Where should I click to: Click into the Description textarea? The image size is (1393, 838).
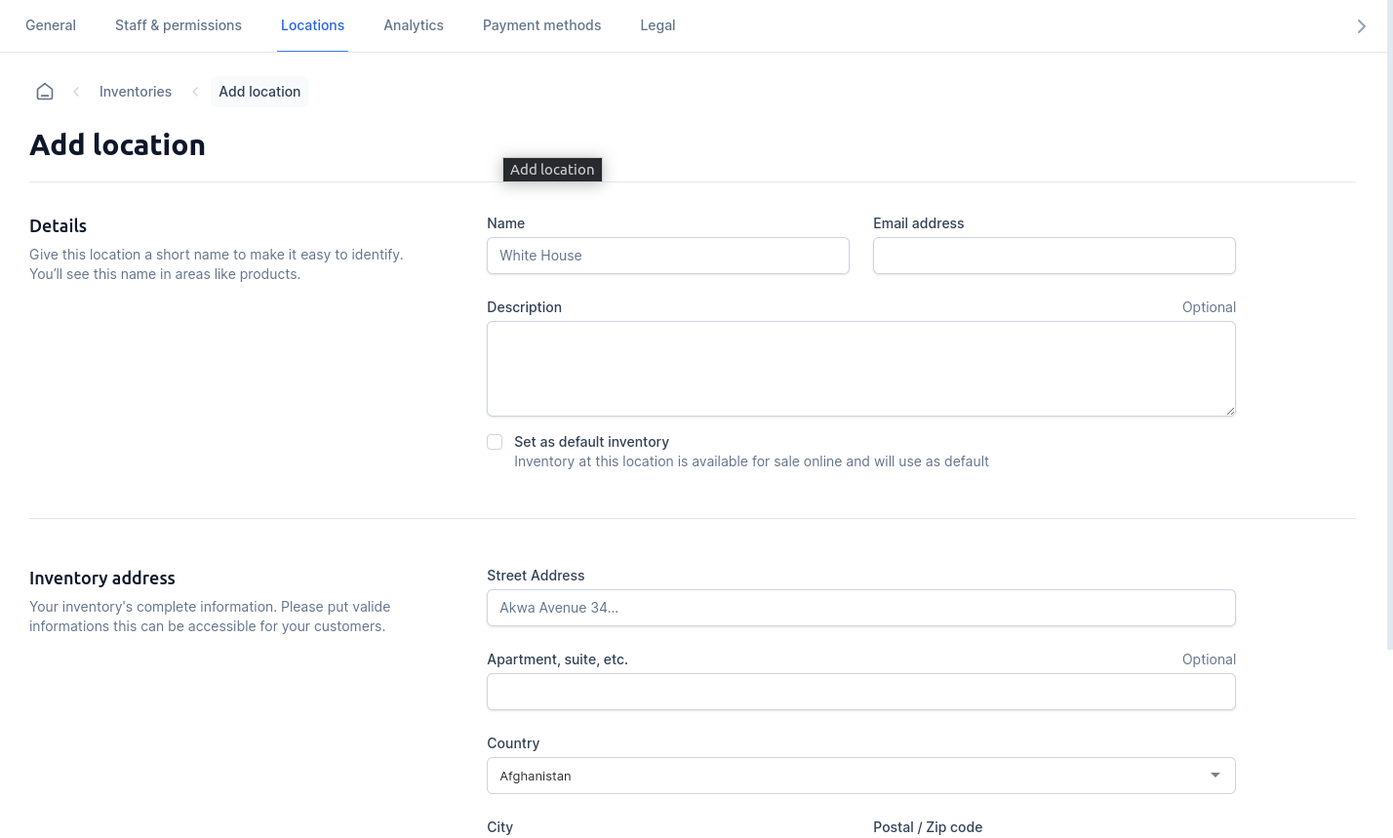(860, 369)
